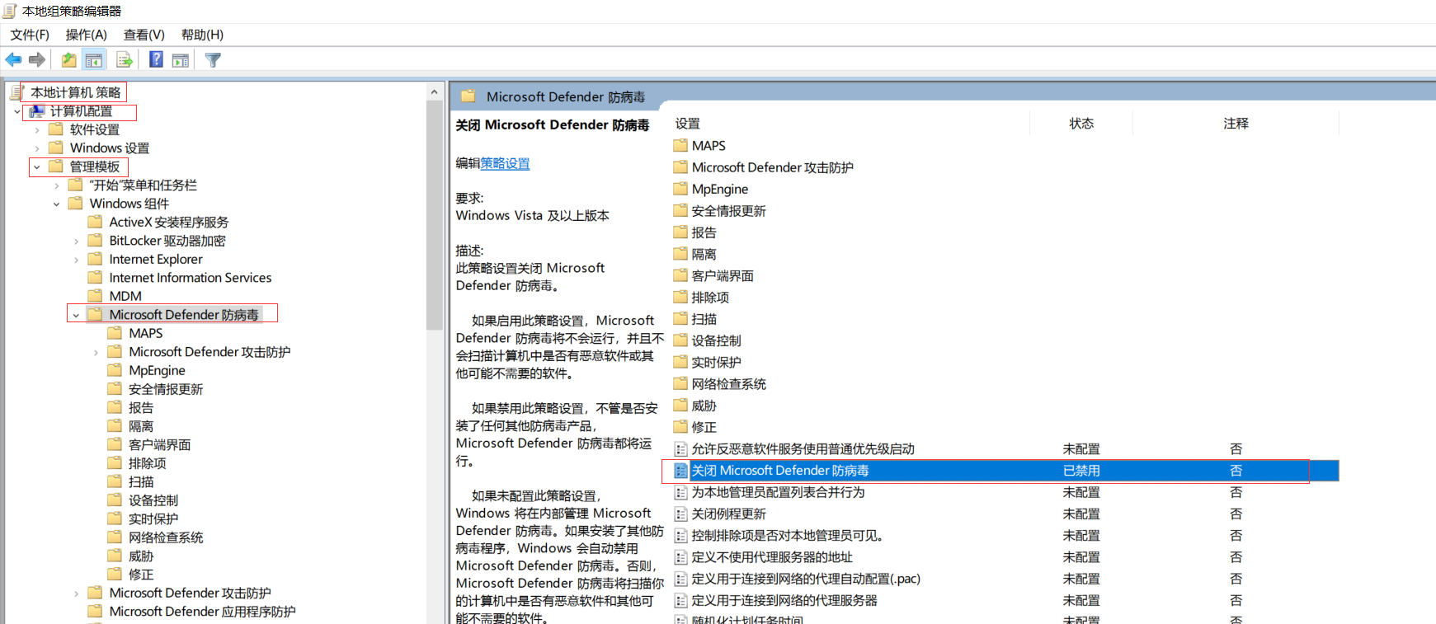Open the 客户端界面 folder in right pane
This screenshot has width=1436, height=624.
pyautogui.click(x=723, y=275)
